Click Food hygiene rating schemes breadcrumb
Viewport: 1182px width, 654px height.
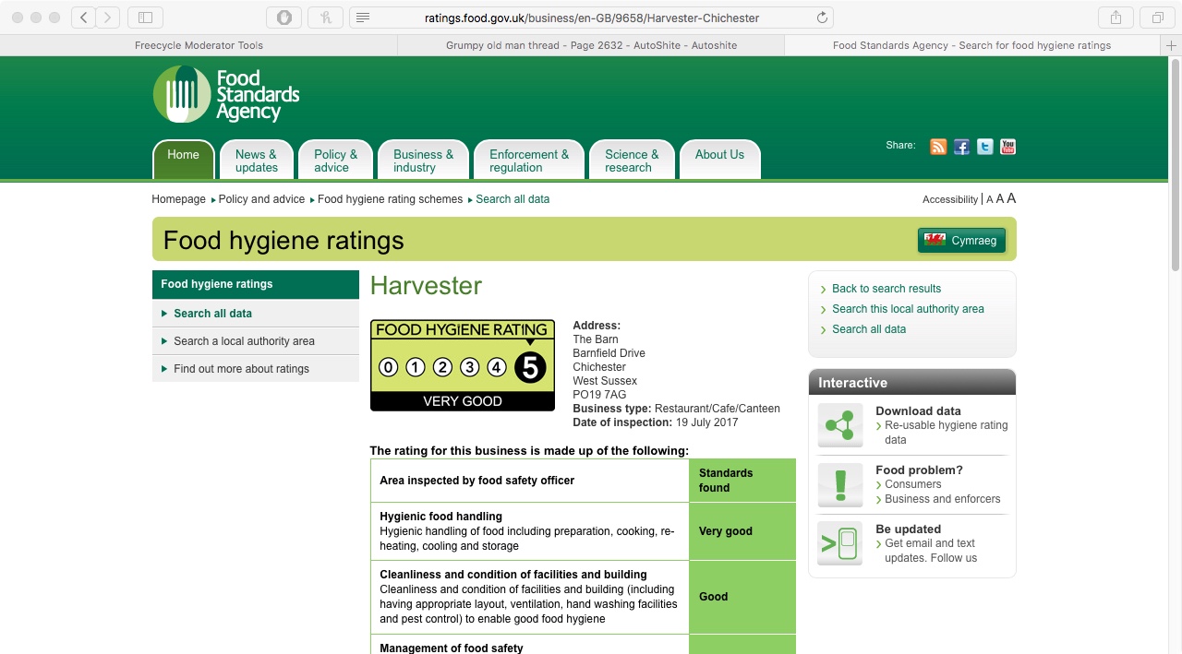coord(390,199)
